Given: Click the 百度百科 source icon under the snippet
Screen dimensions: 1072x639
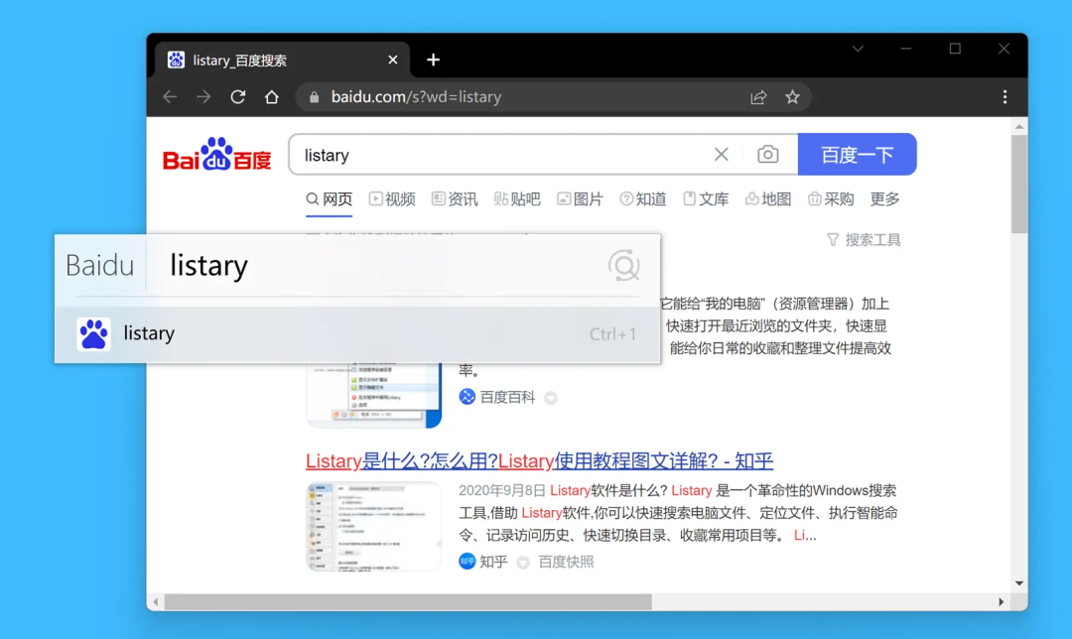Looking at the screenshot, I should tap(465, 397).
